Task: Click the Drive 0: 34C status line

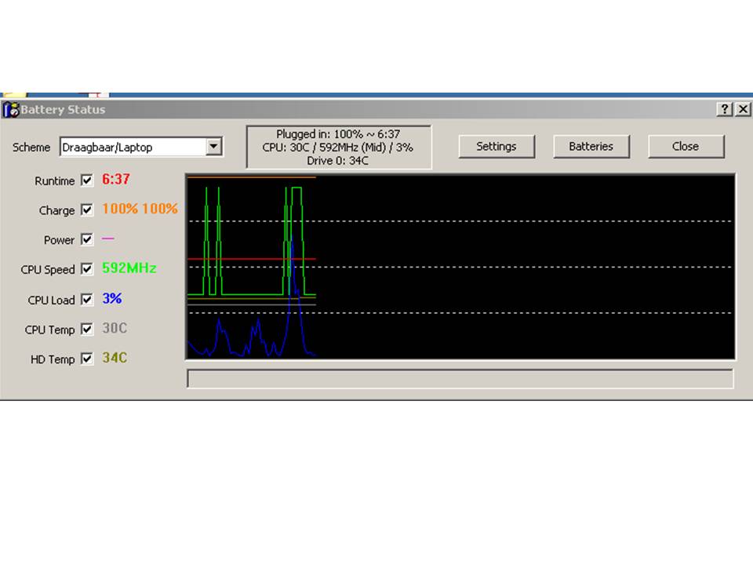Action: (x=337, y=160)
